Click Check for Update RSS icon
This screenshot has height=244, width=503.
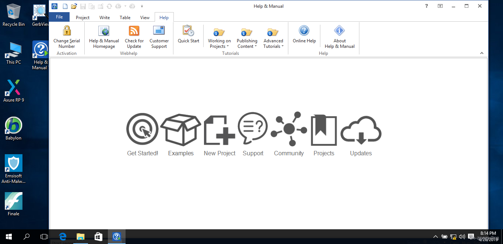134,31
